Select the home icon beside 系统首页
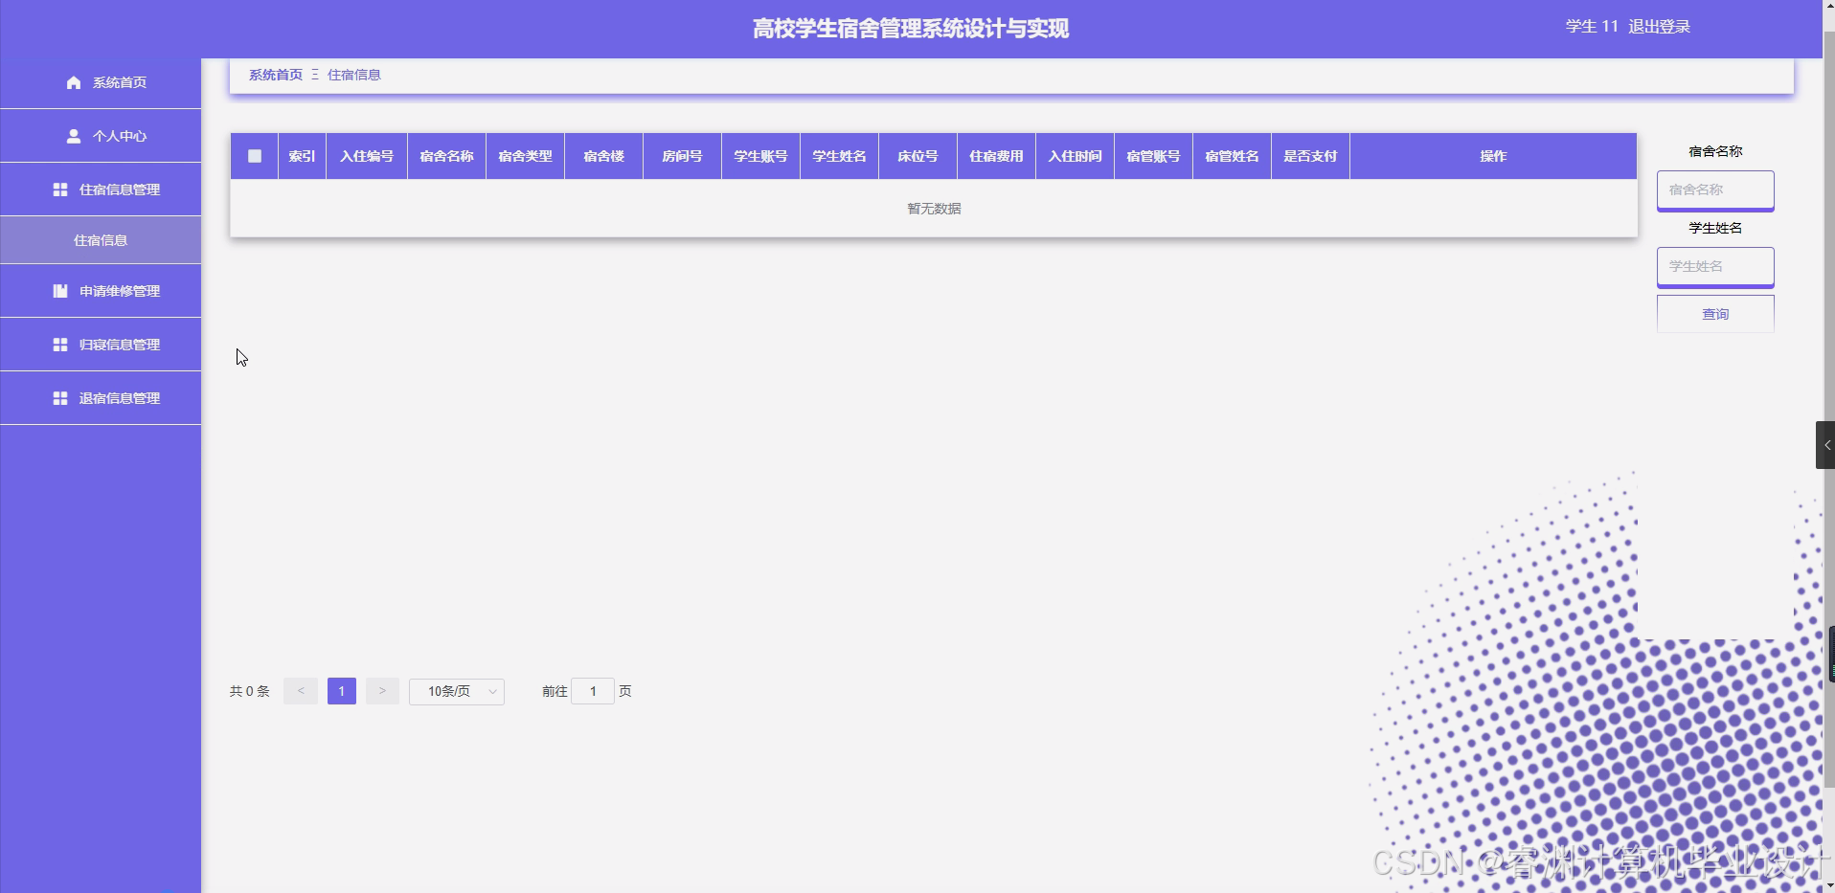 [73, 82]
